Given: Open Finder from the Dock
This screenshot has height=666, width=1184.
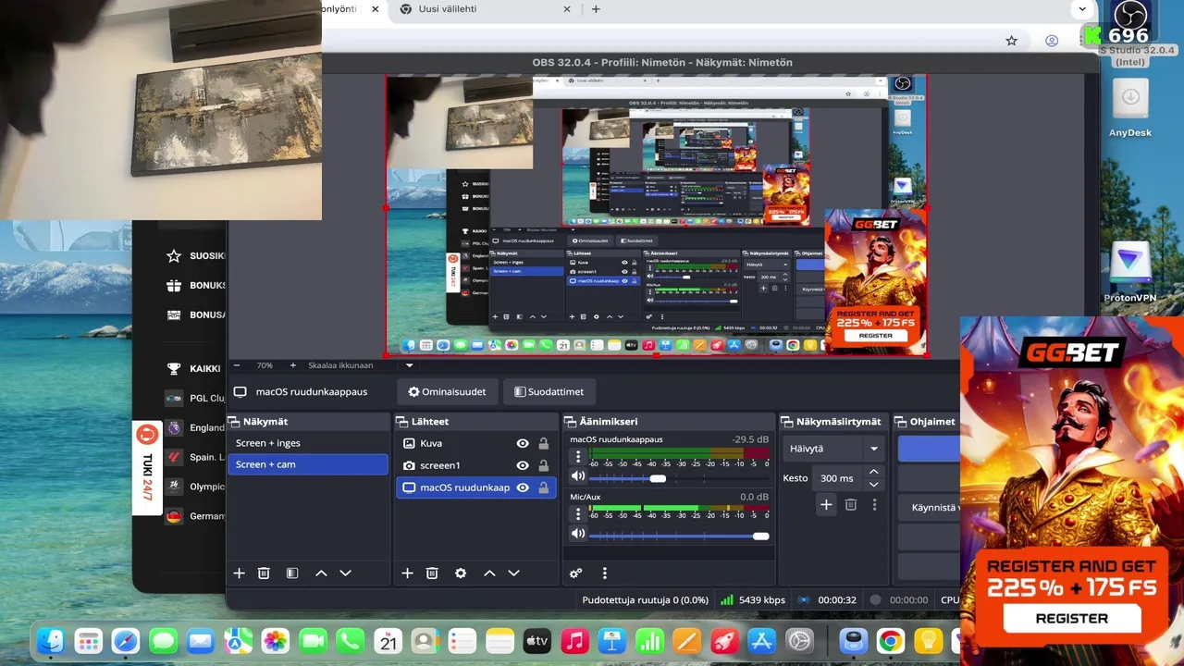Looking at the screenshot, I should point(50,641).
